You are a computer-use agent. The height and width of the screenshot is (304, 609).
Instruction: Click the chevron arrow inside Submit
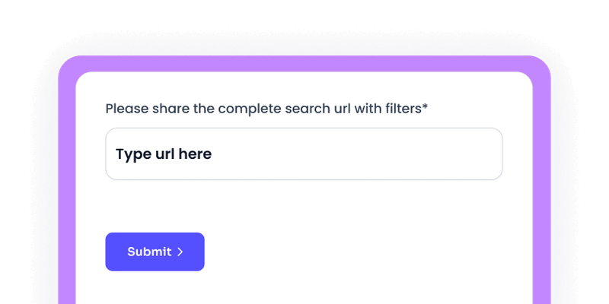(180, 252)
